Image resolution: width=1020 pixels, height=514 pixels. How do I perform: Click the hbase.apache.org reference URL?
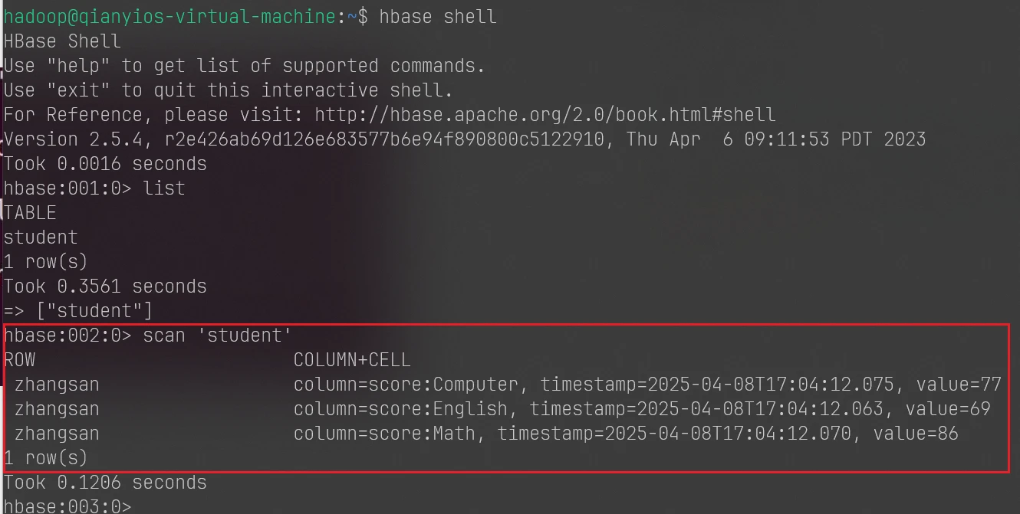click(x=545, y=115)
